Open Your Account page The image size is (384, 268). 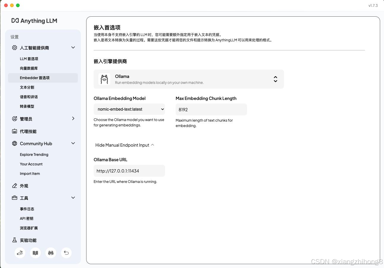(31, 164)
